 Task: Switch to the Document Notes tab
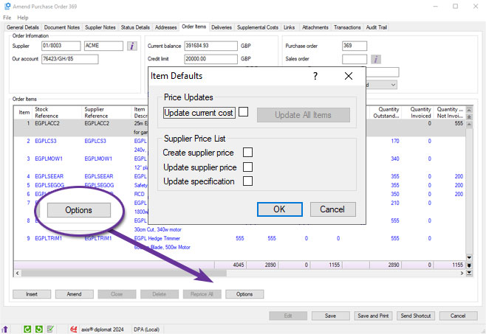coord(62,27)
